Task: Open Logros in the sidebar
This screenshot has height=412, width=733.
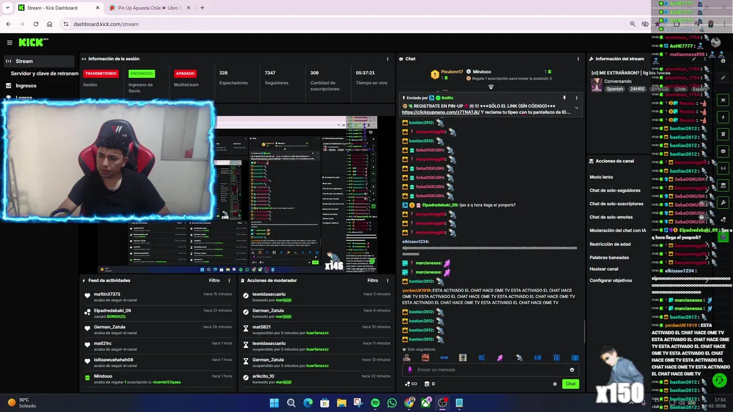Action: (x=24, y=97)
